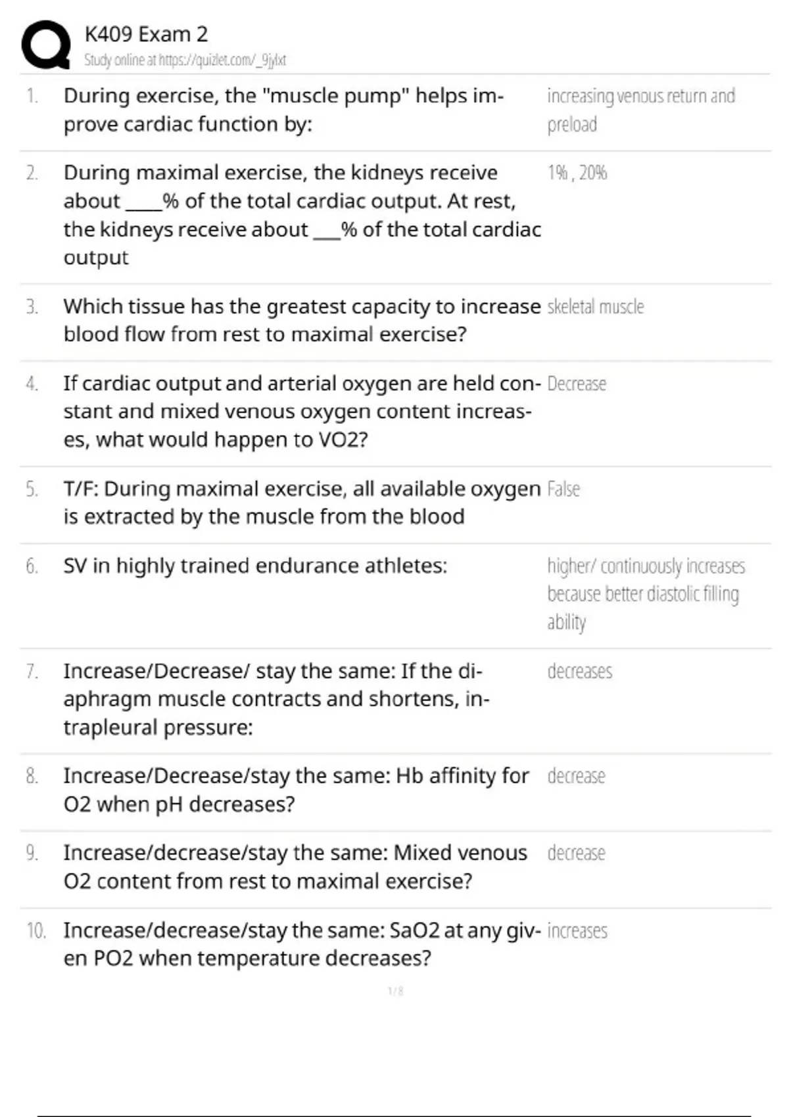The image size is (789, 1117).
Task: Click the 'skeletal muscle' answer
Action: click(x=595, y=307)
